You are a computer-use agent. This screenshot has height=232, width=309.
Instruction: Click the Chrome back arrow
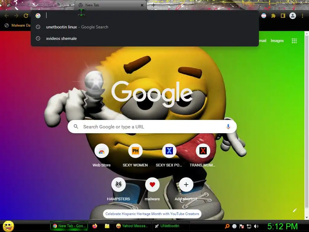[x=7, y=16]
